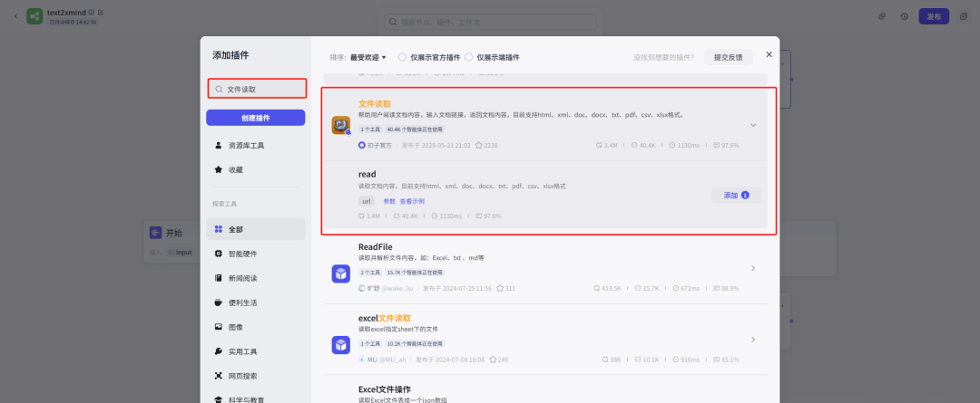
Task: Click the 实用工具 wrench icon
Action: click(x=218, y=351)
